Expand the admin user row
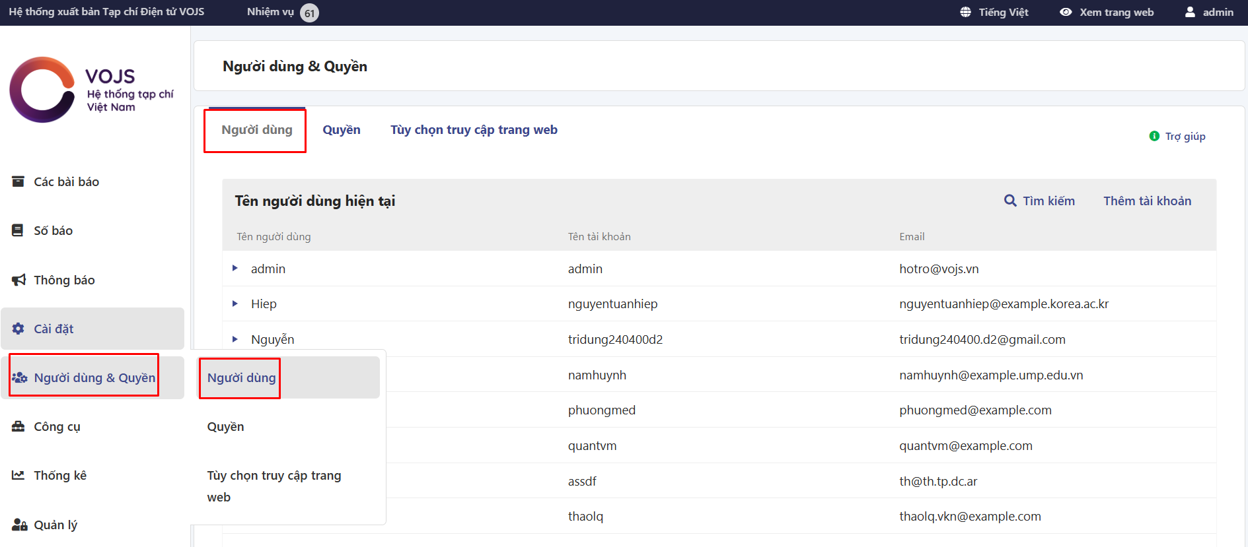 click(x=235, y=269)
